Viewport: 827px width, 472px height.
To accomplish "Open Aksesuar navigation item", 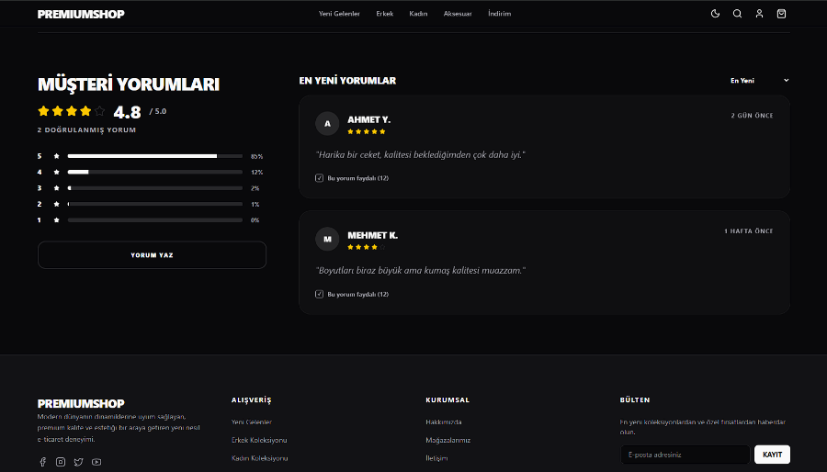I will coord(458,14).
